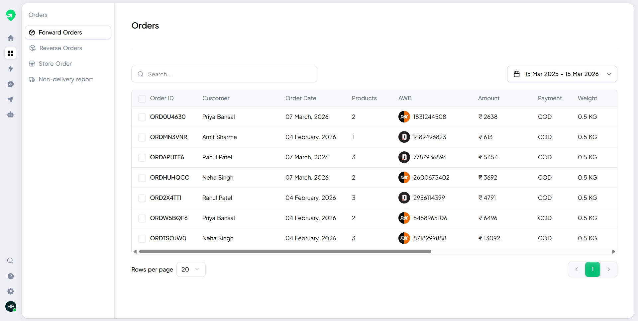
Task: Switch to Reverse Orders
Action: tap(60, 48)
